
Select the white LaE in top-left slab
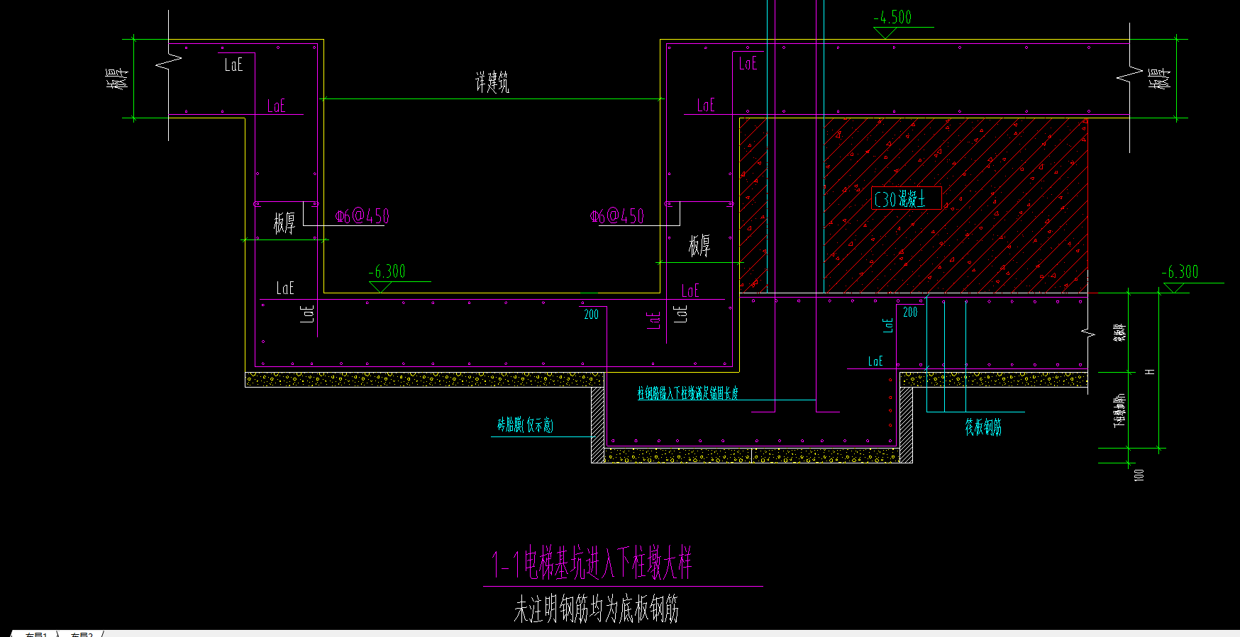coord(233,64)
